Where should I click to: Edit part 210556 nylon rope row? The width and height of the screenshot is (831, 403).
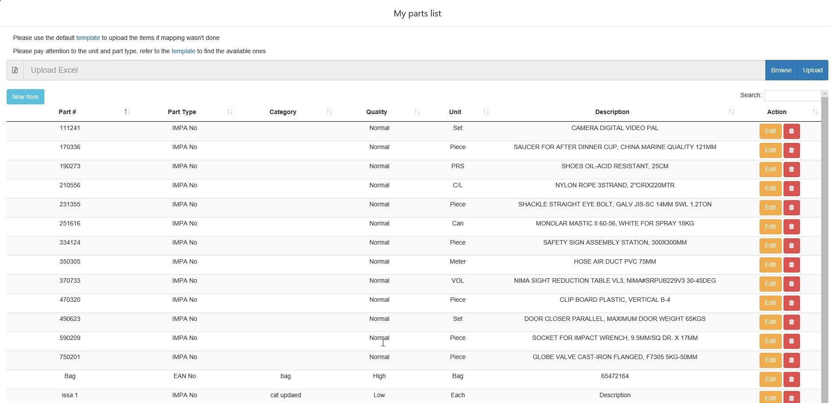[x=770, y=189]
